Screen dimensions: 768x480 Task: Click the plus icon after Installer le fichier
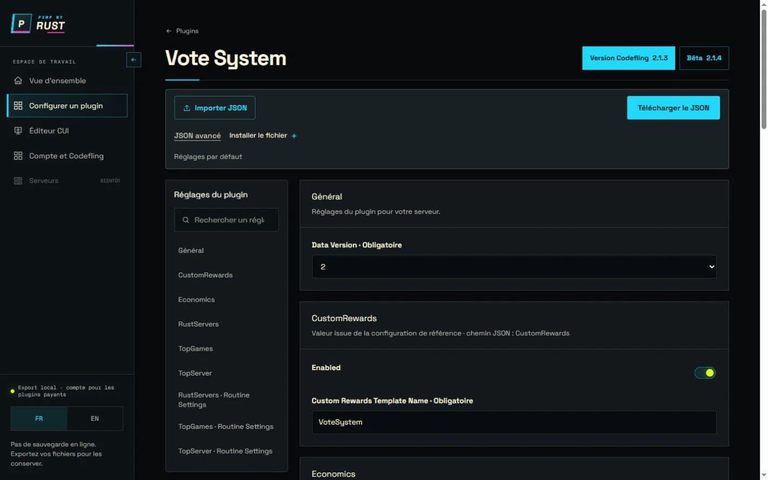[294, 136]
